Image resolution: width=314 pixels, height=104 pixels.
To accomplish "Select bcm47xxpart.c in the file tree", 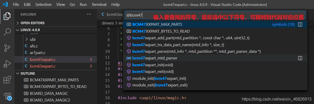I will click(56, 59).
